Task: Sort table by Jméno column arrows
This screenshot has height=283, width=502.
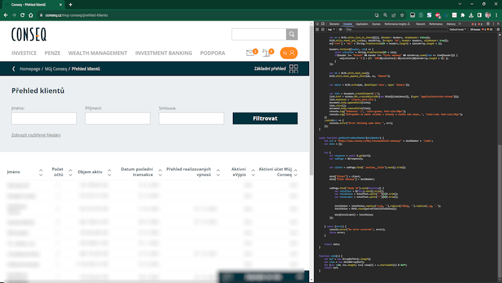Action: [41, 172]
